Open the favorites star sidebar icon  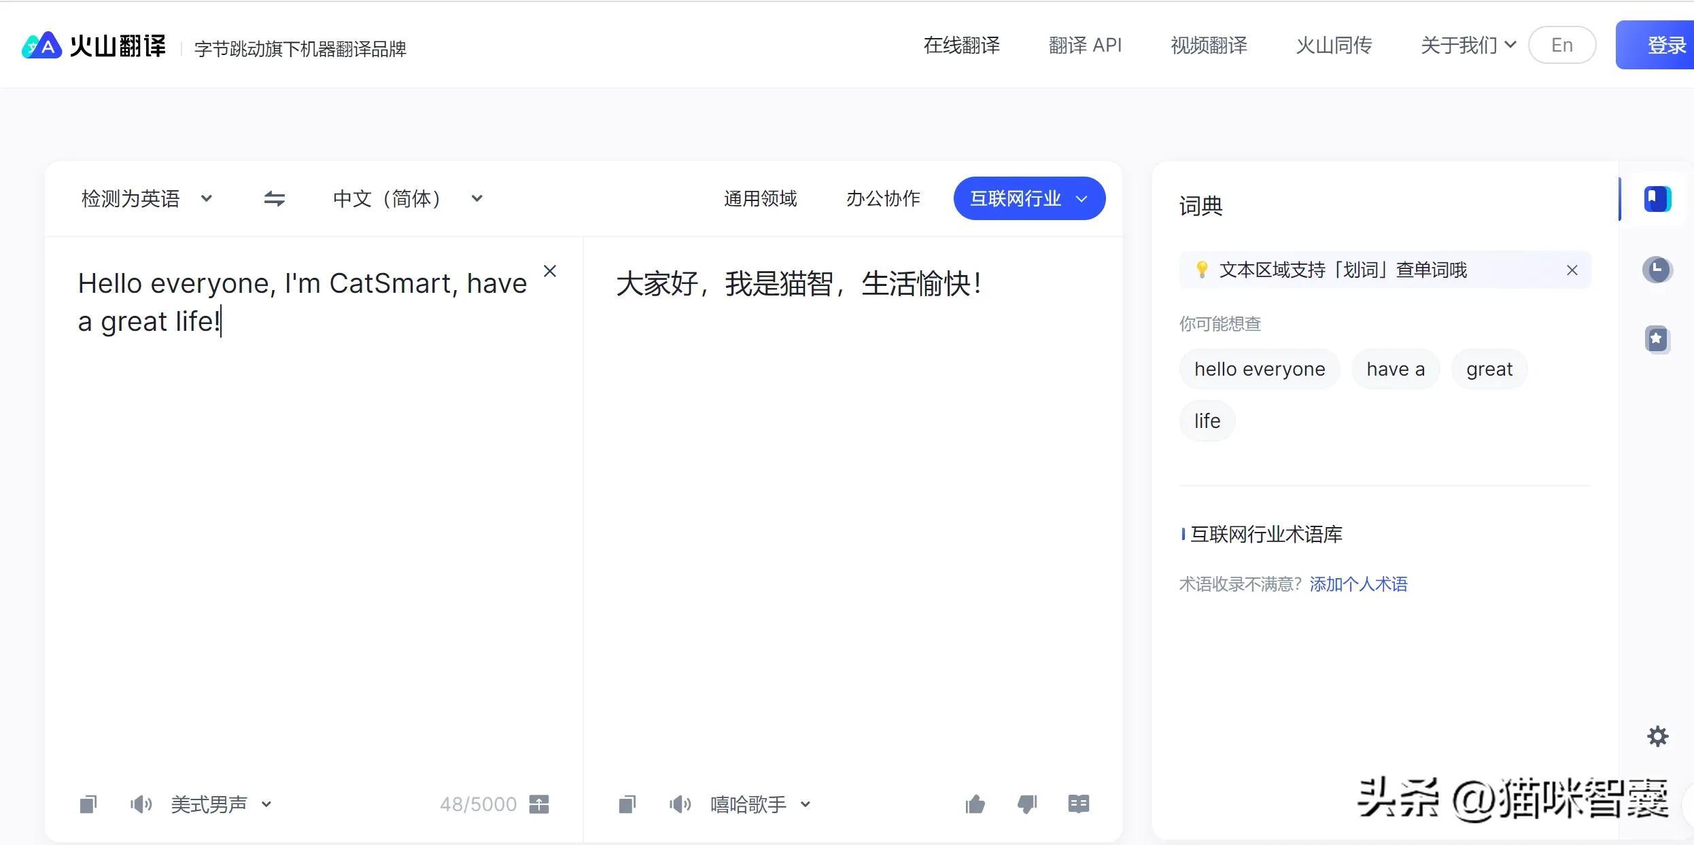1657,339
